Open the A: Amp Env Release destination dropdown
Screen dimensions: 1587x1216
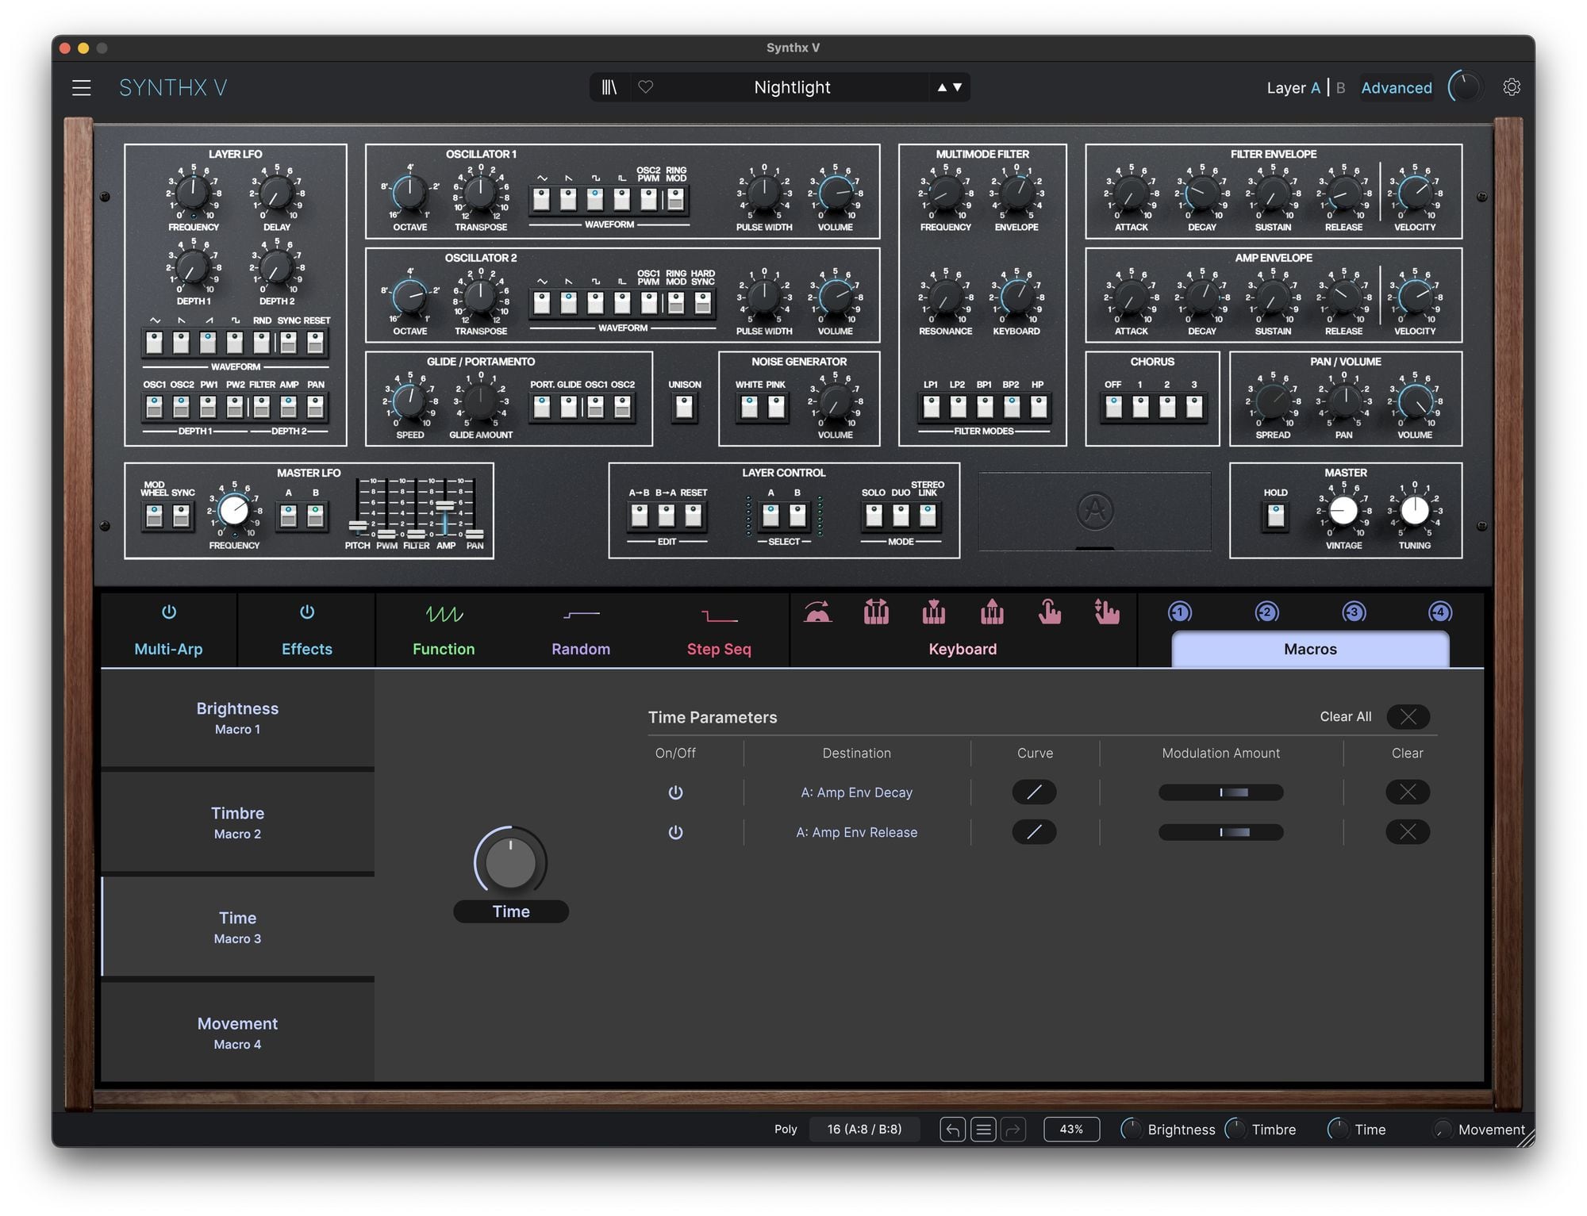(856, 832)
